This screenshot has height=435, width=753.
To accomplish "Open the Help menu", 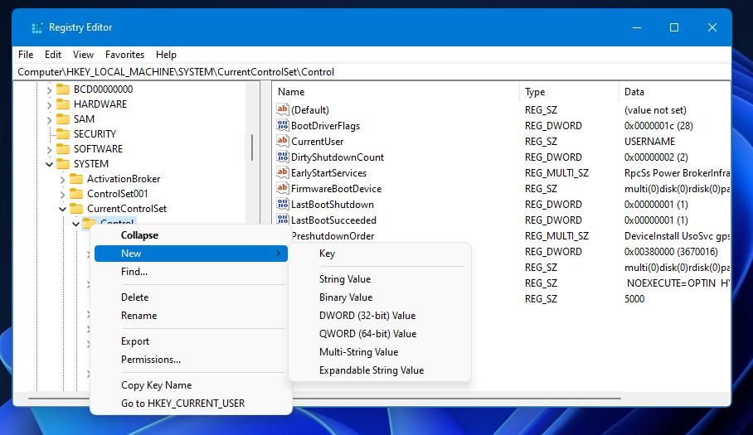I will (x=166, y=55).
